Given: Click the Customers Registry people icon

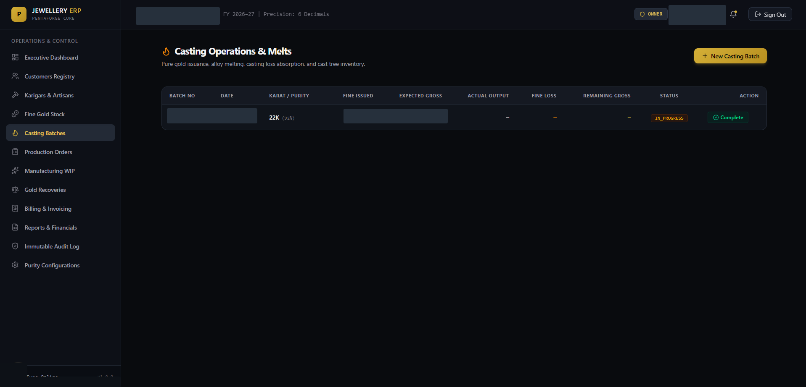Looking at the screenshot, I should pyautogui.click(x=15, y=76).
